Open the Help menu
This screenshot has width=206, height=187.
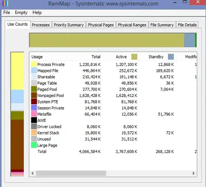click(37, 13)
